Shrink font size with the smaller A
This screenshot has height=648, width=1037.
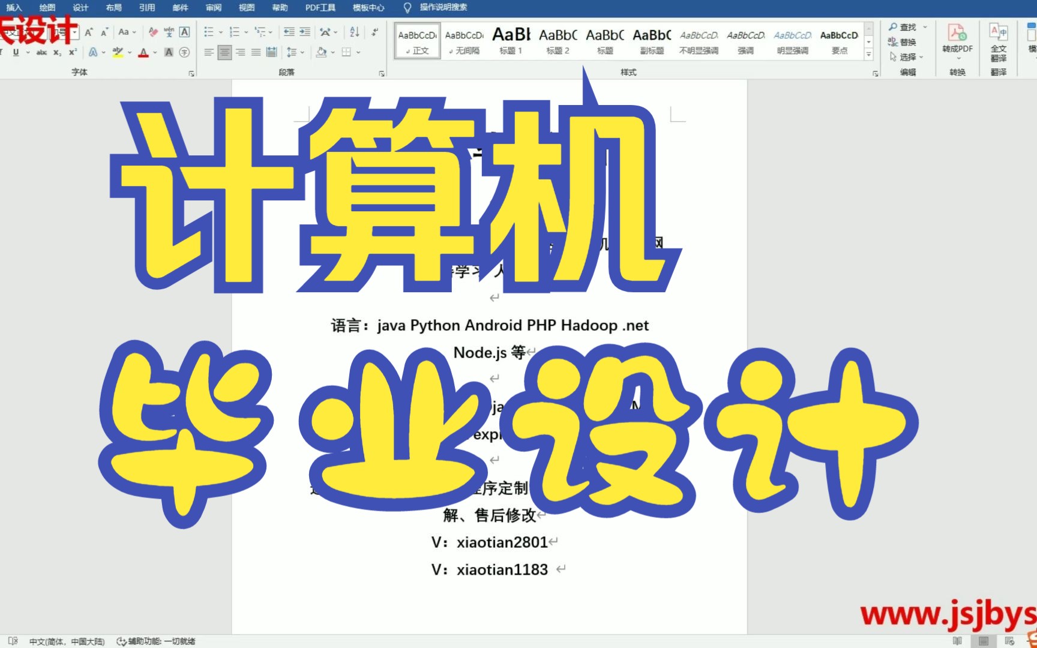[x=104, y=32]
